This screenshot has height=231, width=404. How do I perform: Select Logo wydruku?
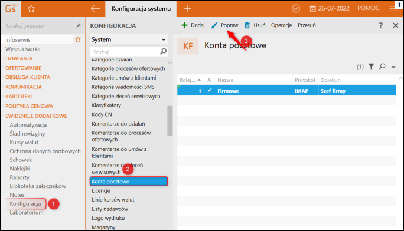tap(108, 218)
